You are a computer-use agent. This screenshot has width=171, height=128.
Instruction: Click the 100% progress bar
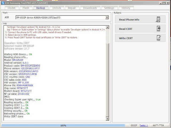[x=63, y=126]
